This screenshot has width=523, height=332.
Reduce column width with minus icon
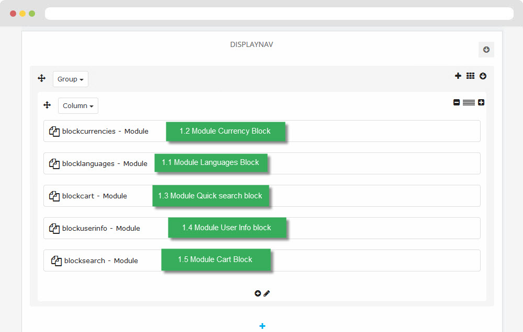[457, 102]
